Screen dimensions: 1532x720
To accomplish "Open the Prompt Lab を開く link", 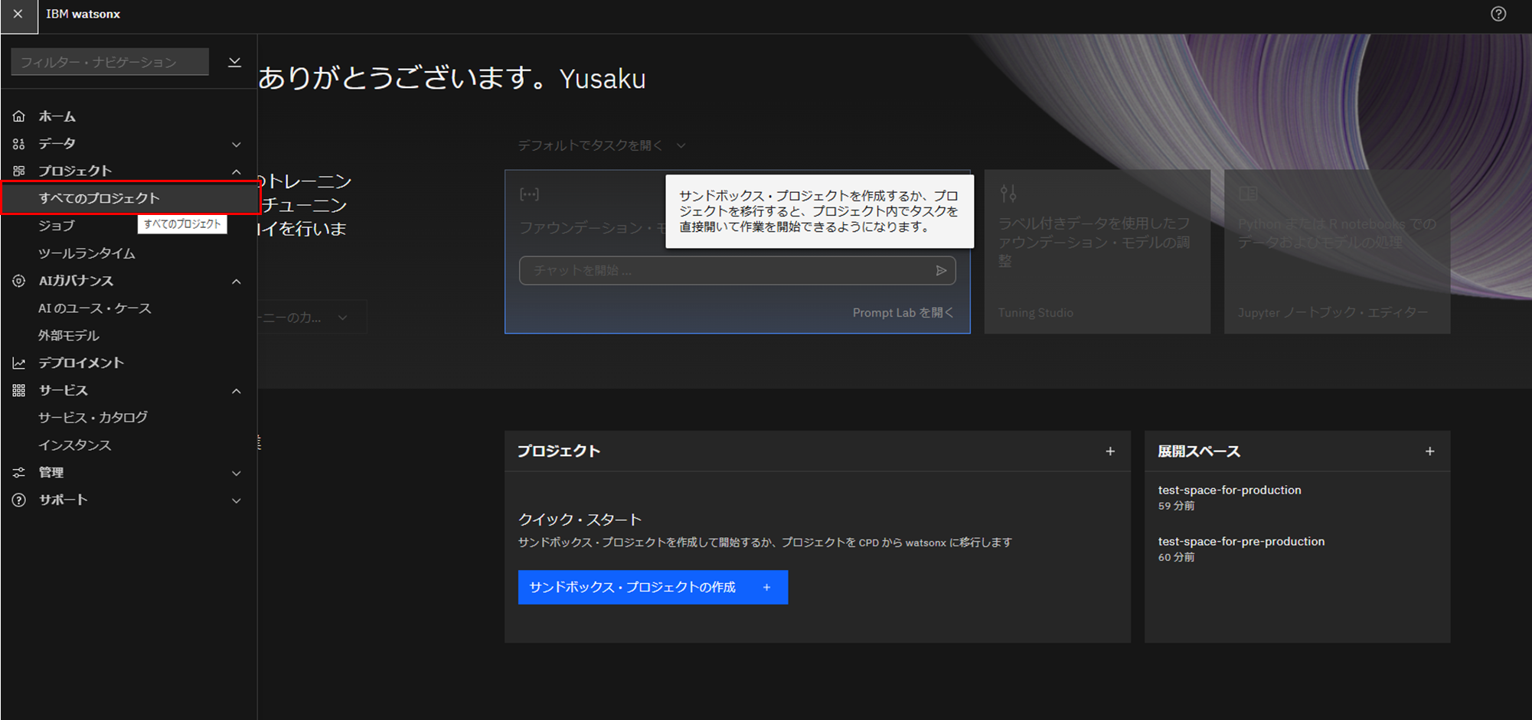I will [x=903, y=313].
